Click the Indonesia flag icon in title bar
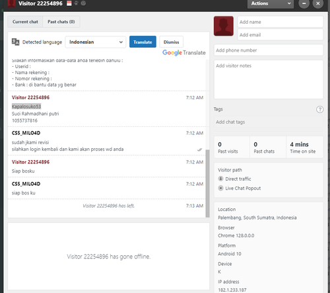The width and height of the screenshot is (330, 293). [69, 3]
